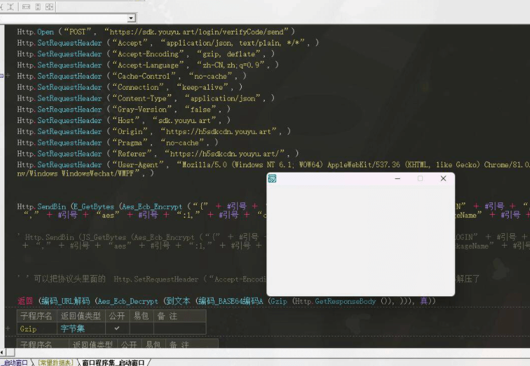
Task: Expand the plus marker beside Cache-Control line
Action: pos(8,76)
